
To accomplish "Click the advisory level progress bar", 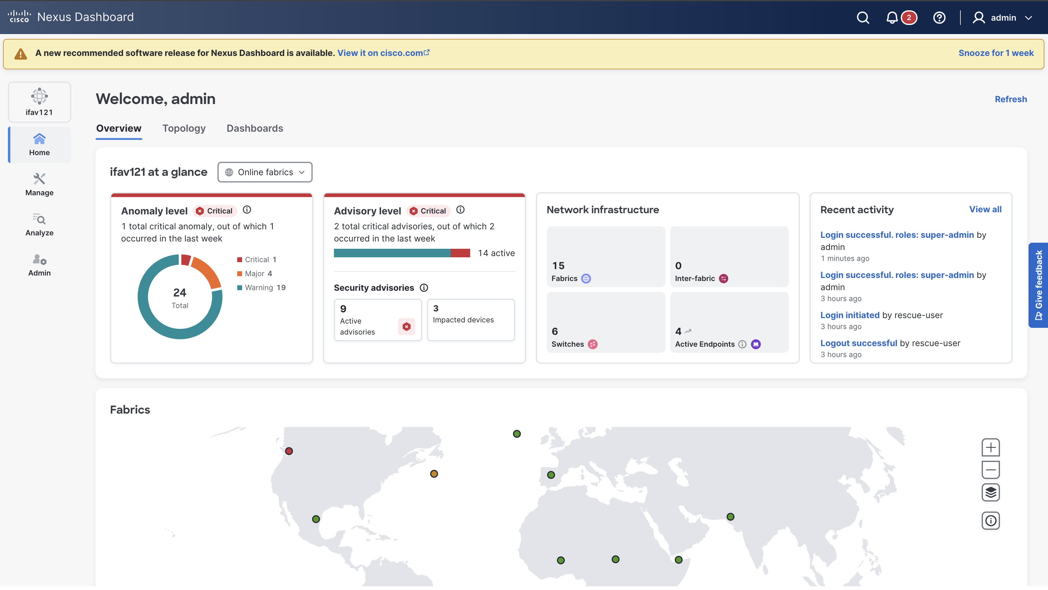I will click(402, 253).
